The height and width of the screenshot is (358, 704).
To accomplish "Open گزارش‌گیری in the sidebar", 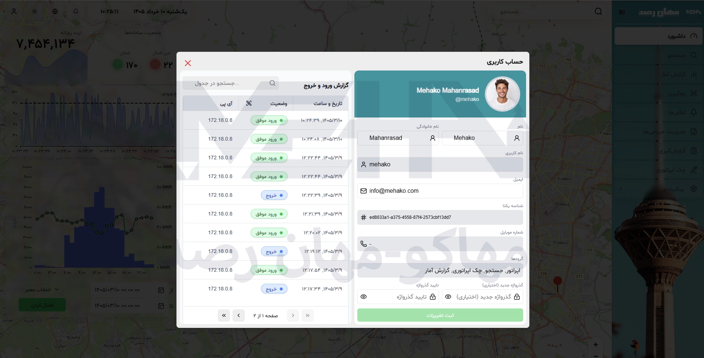I will click(x=658, y=151).
